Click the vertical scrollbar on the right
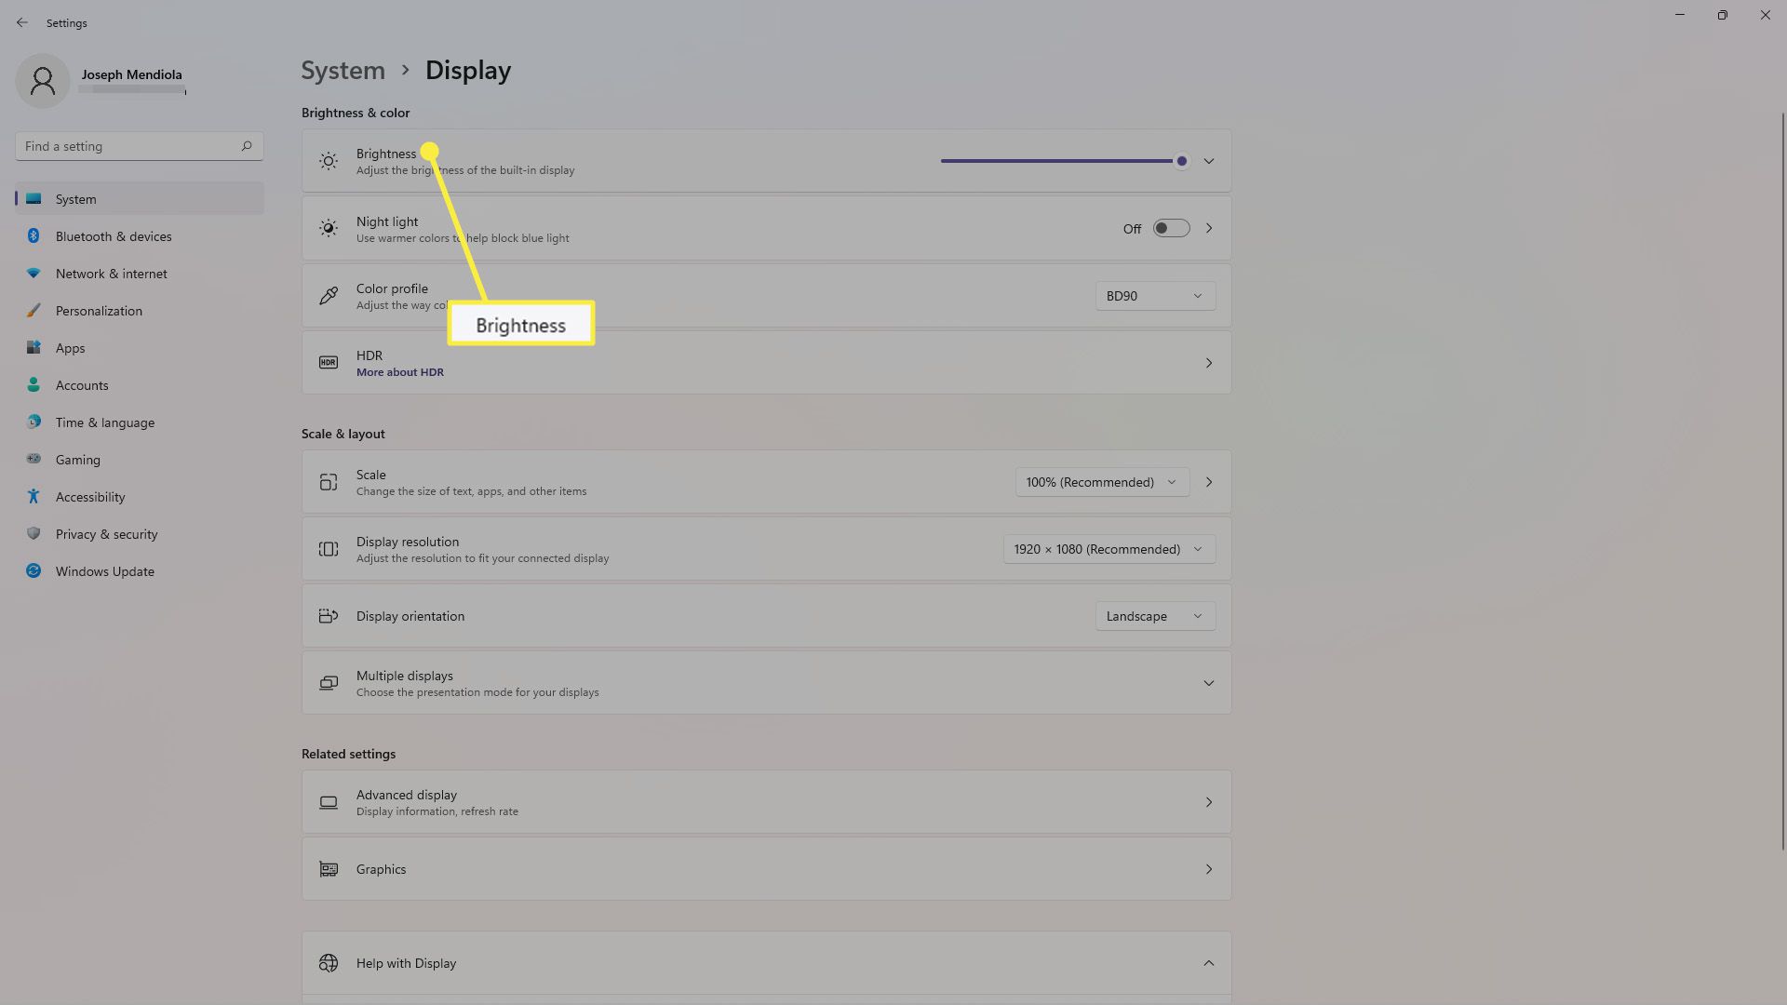The width and height of the screenshot is (1787, 1005). tap(1782, 480)
